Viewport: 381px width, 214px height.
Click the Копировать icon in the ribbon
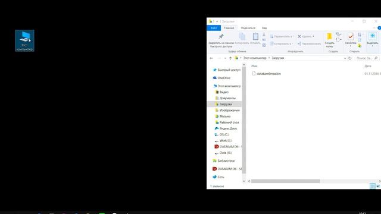click(x=242, y=37)
